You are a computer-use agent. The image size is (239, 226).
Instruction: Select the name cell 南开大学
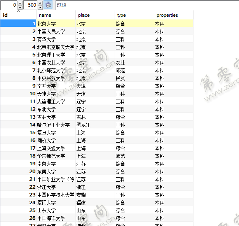point(56,86)
